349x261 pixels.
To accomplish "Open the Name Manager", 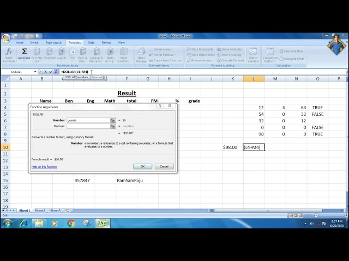I will (x=141, y=55).
